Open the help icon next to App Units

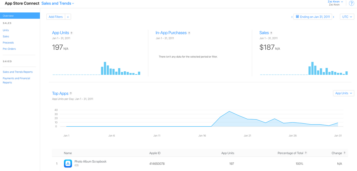[x=71, y=33]
